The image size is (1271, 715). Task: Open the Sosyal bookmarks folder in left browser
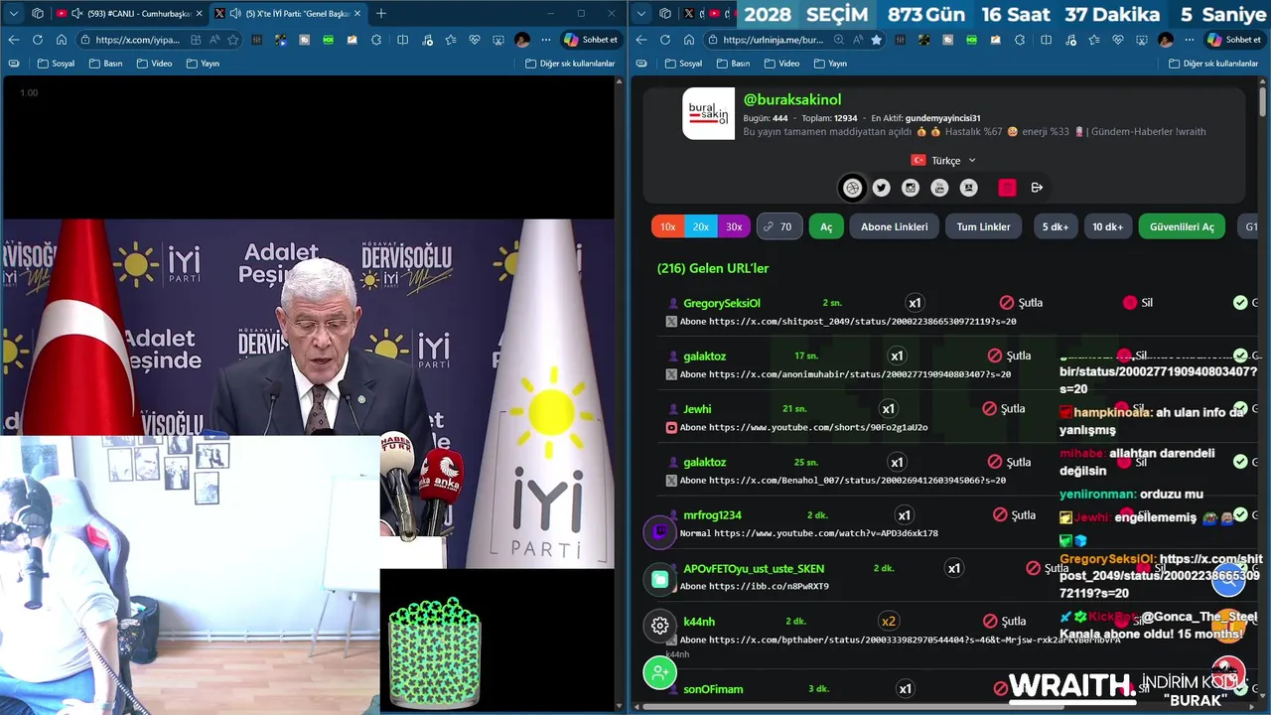pos(56,64)
